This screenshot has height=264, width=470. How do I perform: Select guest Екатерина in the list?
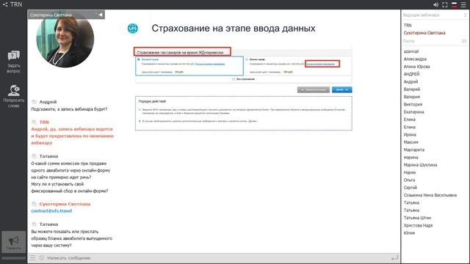click(x=413, y=112)
